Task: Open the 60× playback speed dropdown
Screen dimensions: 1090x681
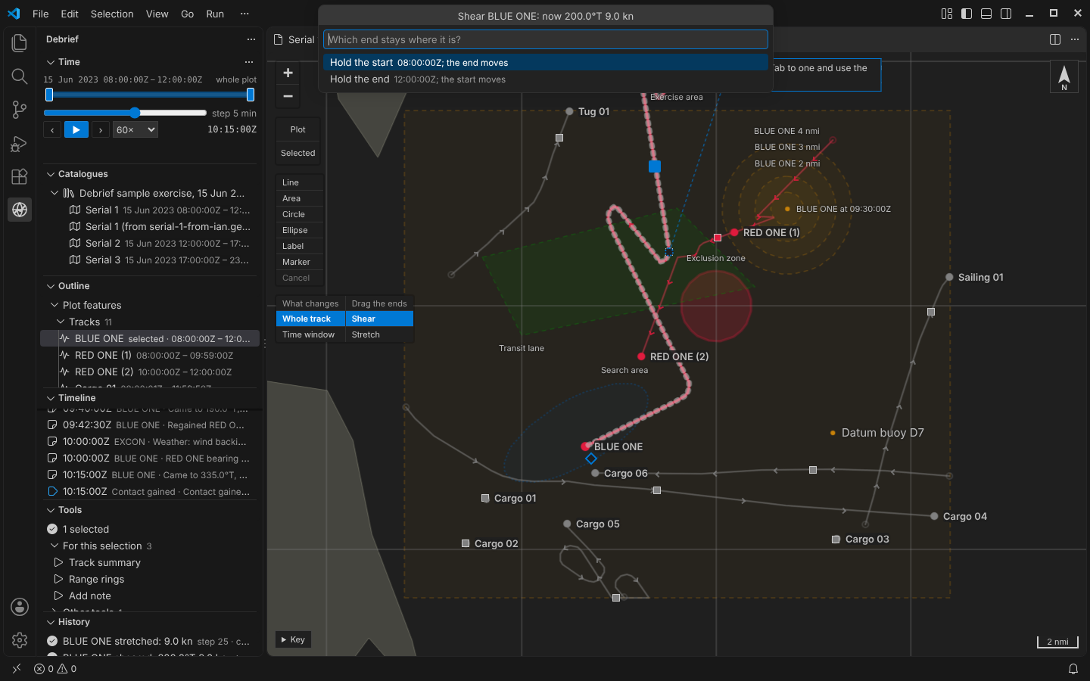Action: point(135,130)
